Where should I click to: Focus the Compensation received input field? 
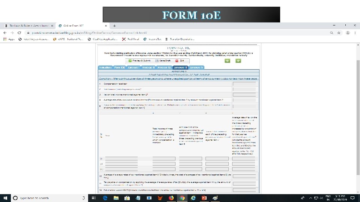pyautogui.click(x=244, y=84)
